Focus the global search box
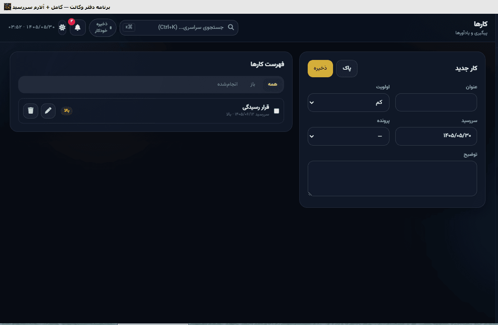498x325 pixels. [179, 28]
